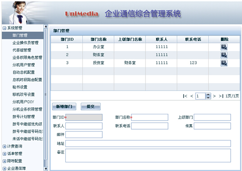242x171 pixels.
Task: Click the 新增部门 button
Action: point(64,107)
